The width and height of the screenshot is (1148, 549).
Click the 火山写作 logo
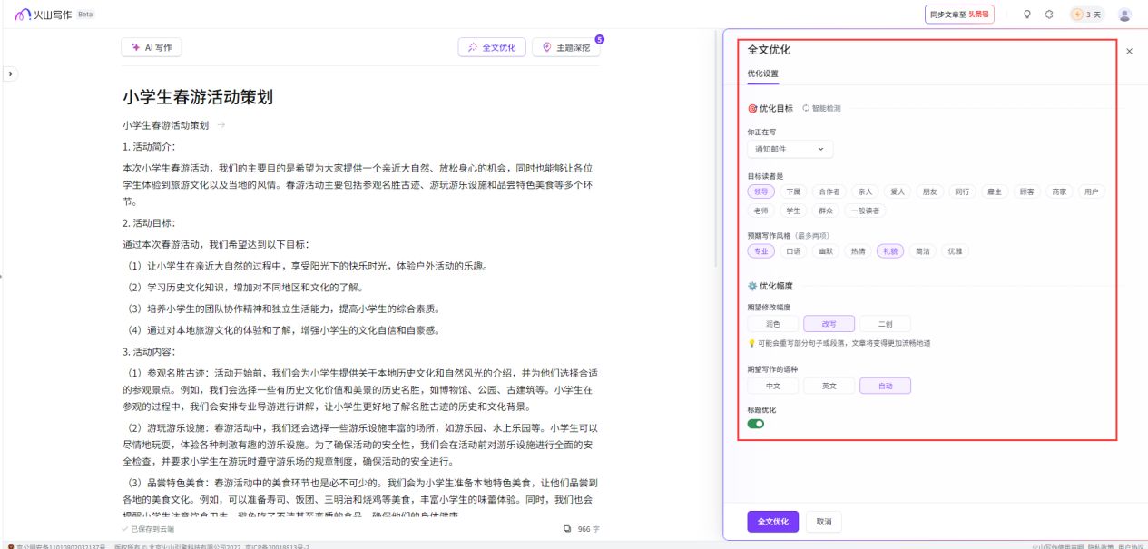[43, 15]
